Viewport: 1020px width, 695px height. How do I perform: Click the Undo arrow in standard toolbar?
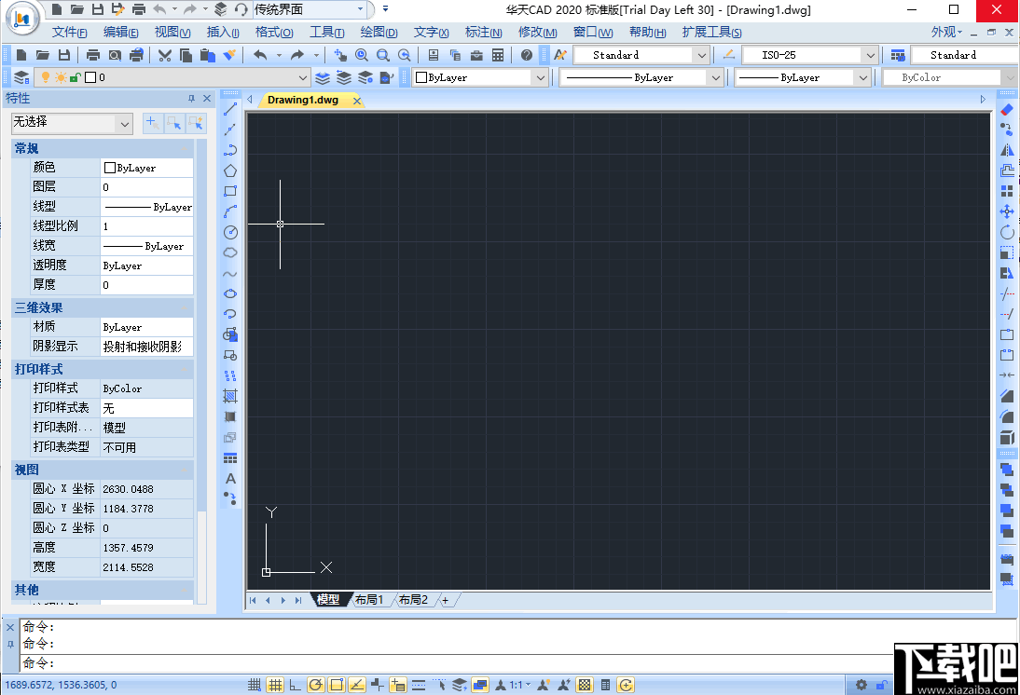click(260, 55)
